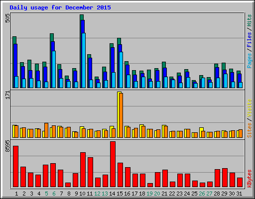255x199 pixels.
Task: Click the green weekend day label '13'
Action: tap(105, 194)
